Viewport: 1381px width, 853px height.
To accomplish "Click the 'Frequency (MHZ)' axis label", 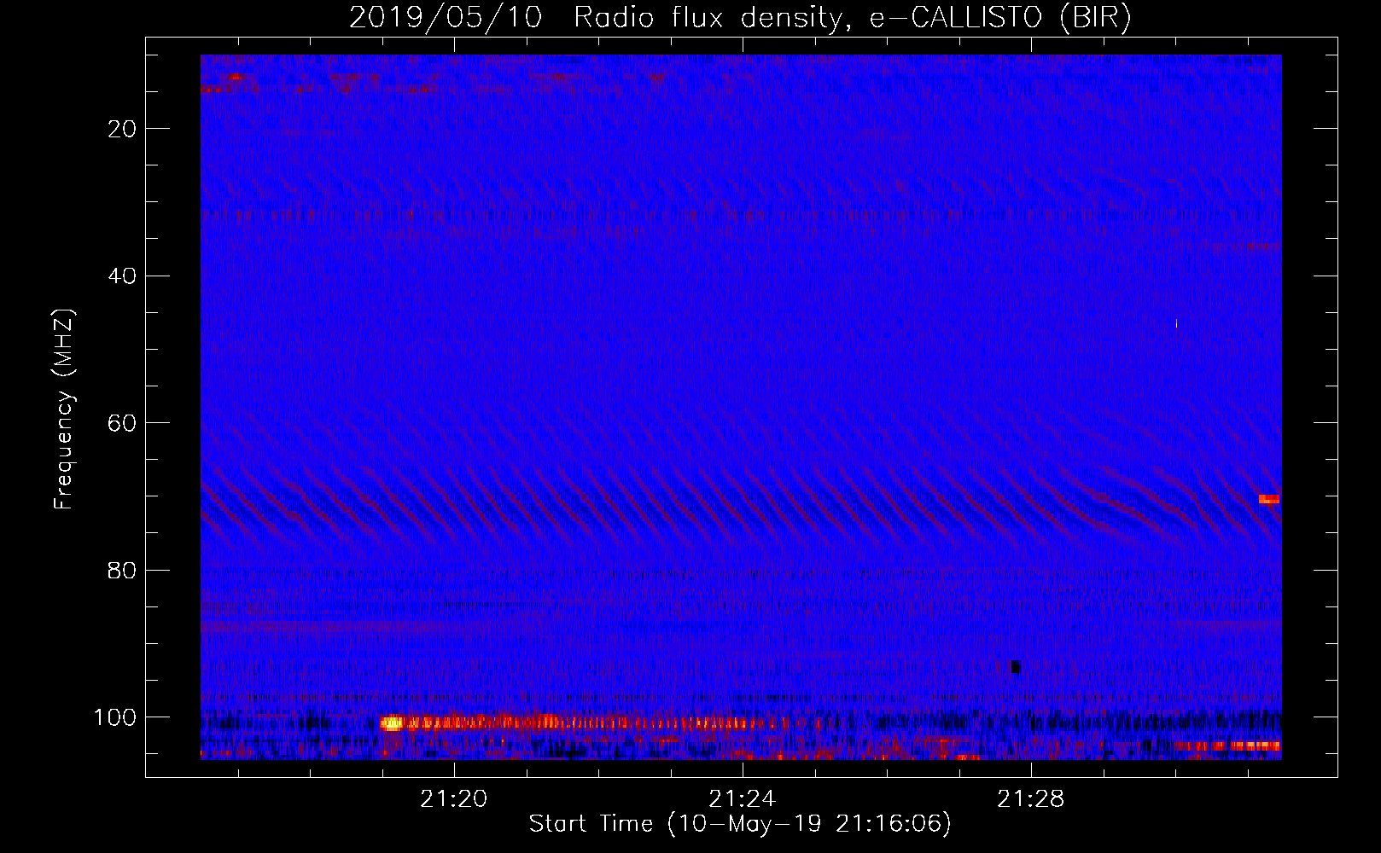I will (x=64, y=409).
